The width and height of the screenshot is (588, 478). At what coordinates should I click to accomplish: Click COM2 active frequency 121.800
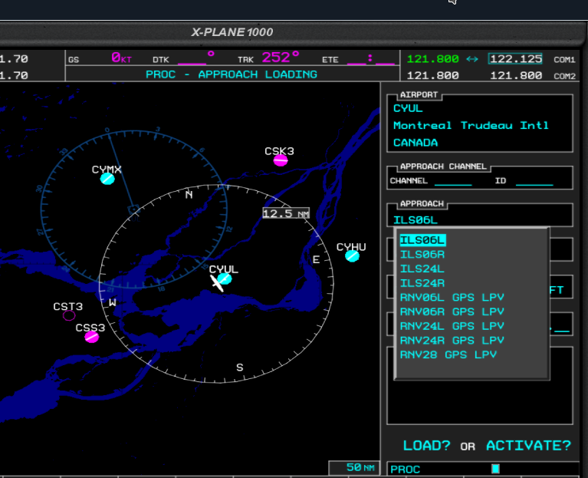click(x=432, y=76)
